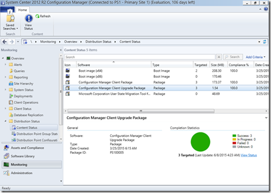
Task: Select Configuration Manager Client Package icon
Action: pyautogui.click(x=68, y=82)
